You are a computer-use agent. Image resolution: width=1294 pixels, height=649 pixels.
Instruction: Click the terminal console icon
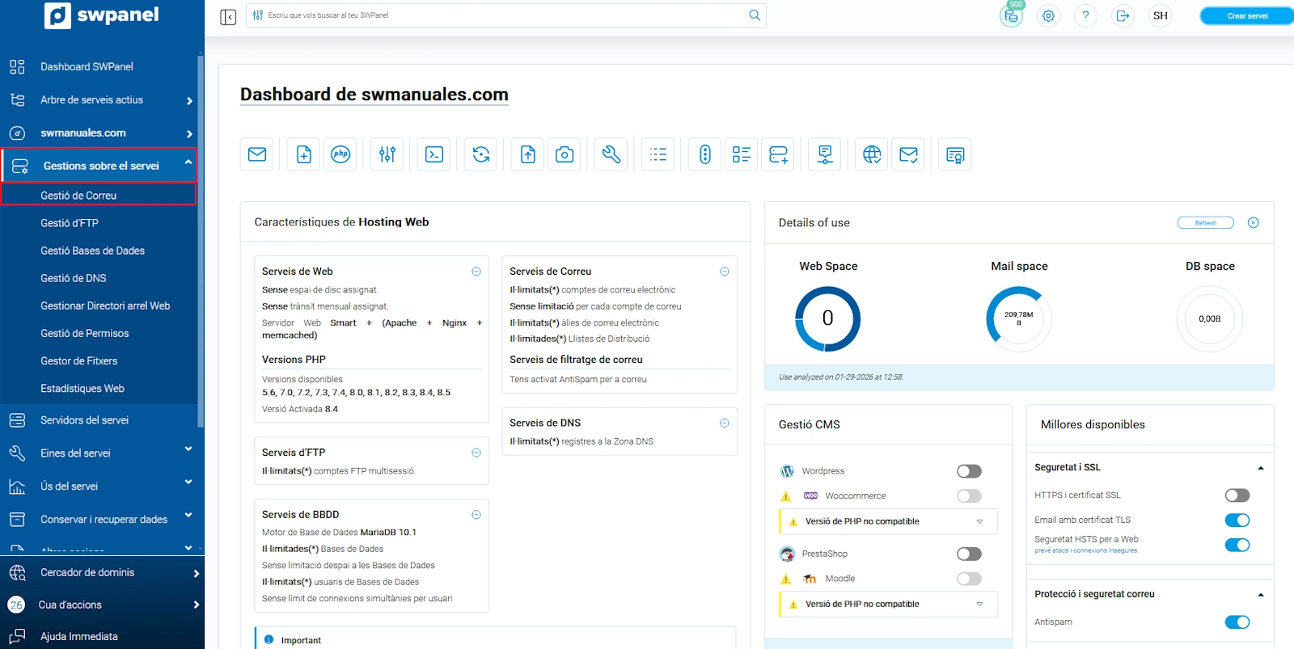434,154
